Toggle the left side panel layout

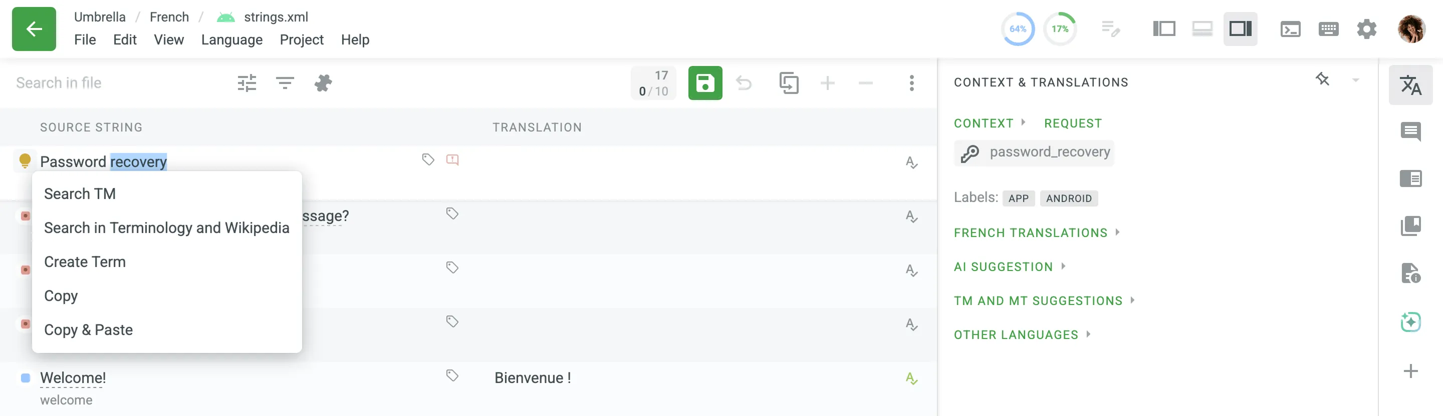(1163, 29)
